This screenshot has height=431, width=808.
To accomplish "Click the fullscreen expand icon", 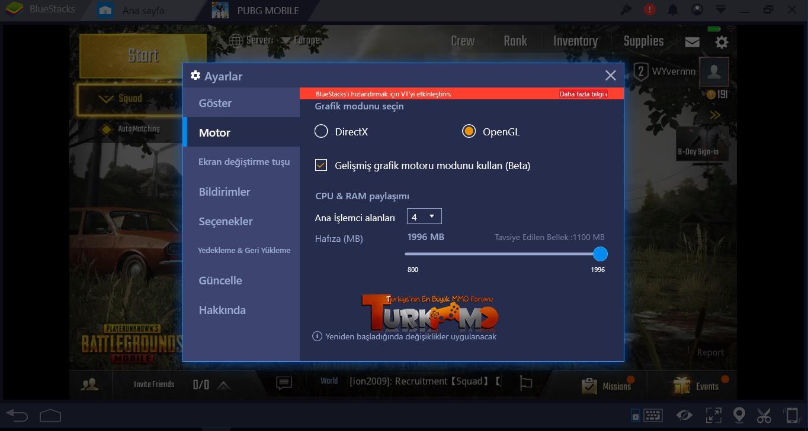I will click(x=713, y=415).
